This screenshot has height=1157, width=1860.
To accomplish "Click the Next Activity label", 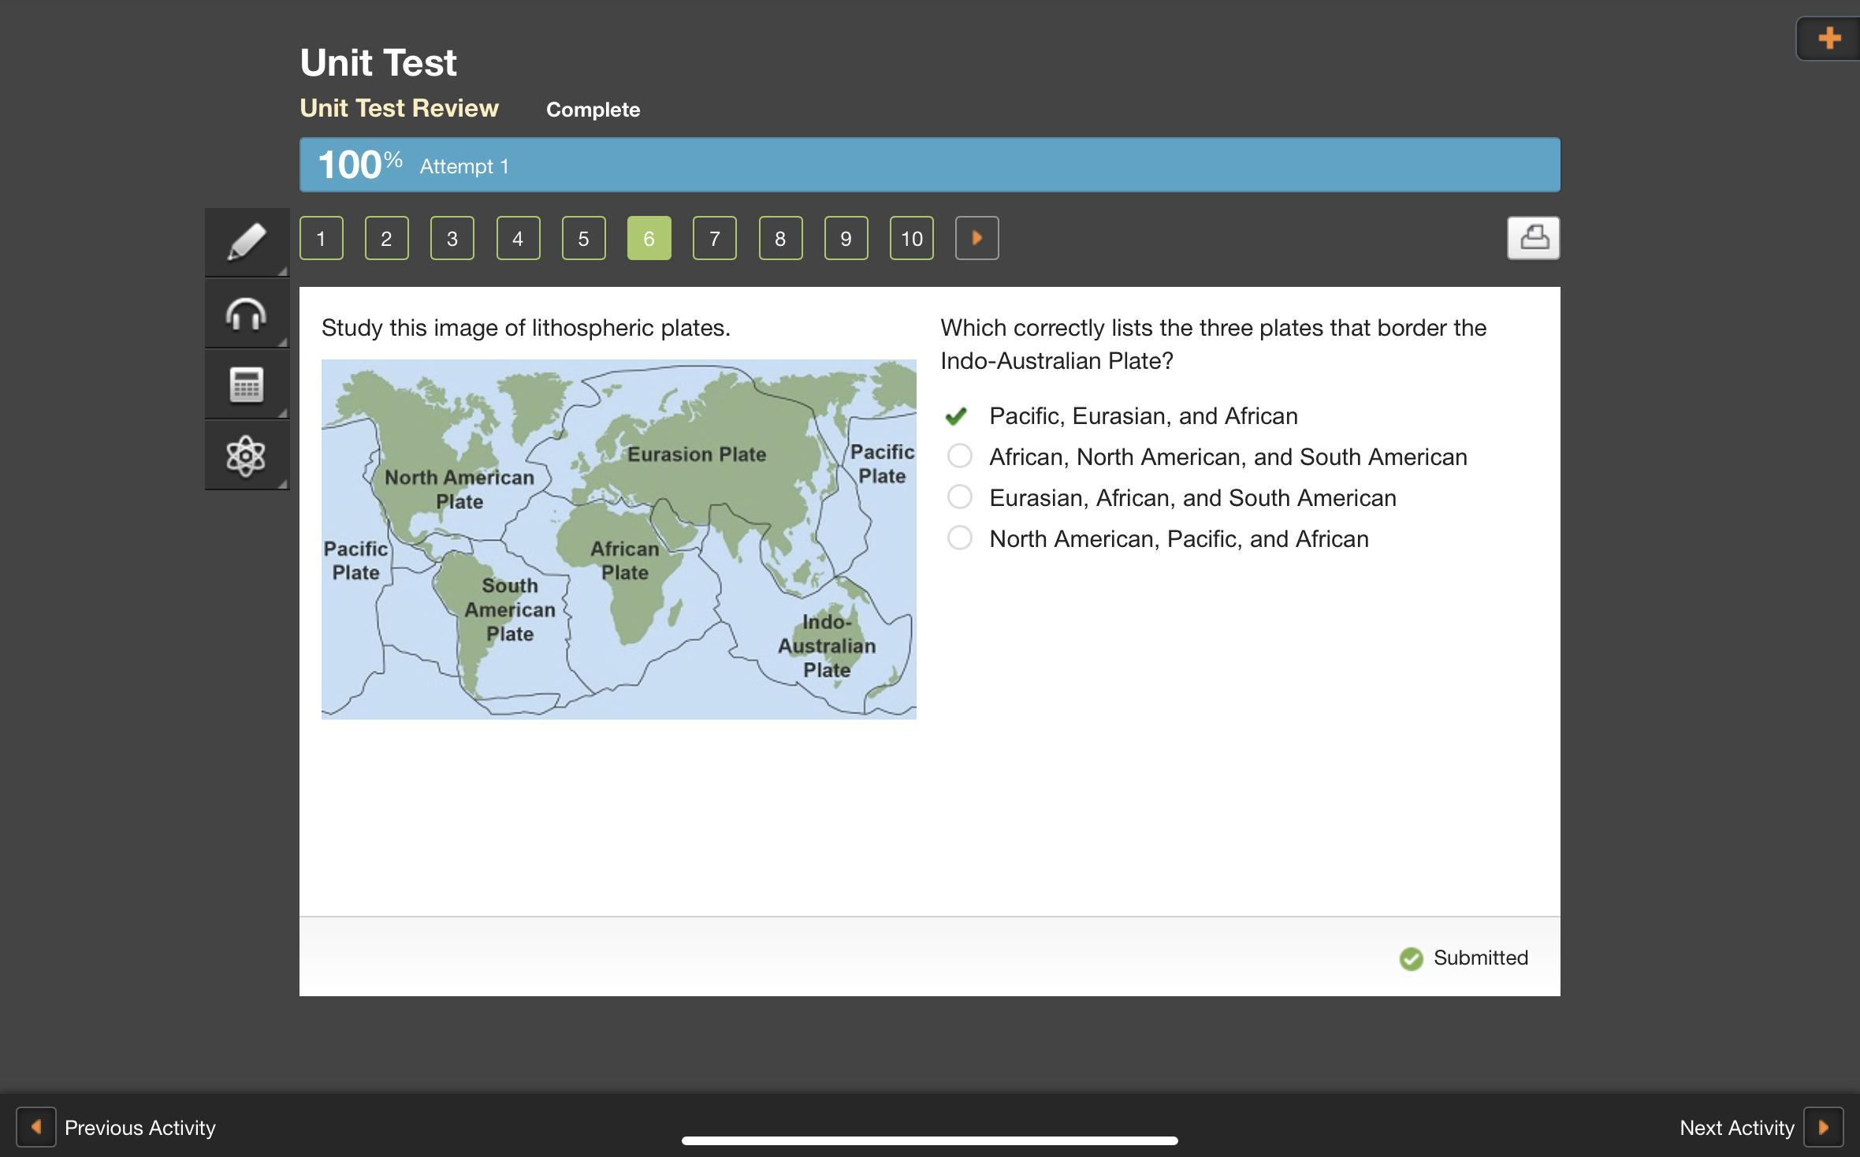I will (1736, 1128).
